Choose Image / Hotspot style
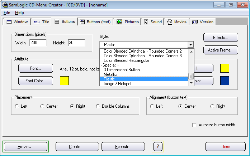The image size is (250, 156). (x=144, y=83)
